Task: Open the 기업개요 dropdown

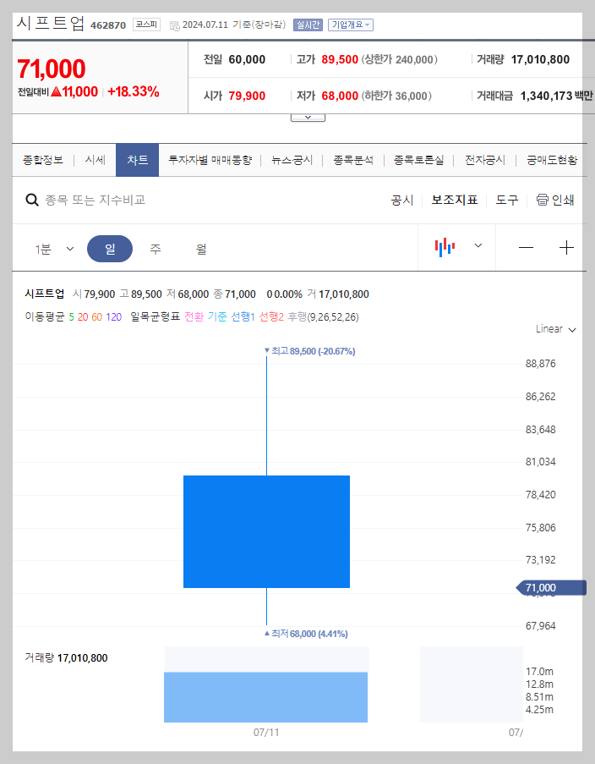Action: [351, 25]
